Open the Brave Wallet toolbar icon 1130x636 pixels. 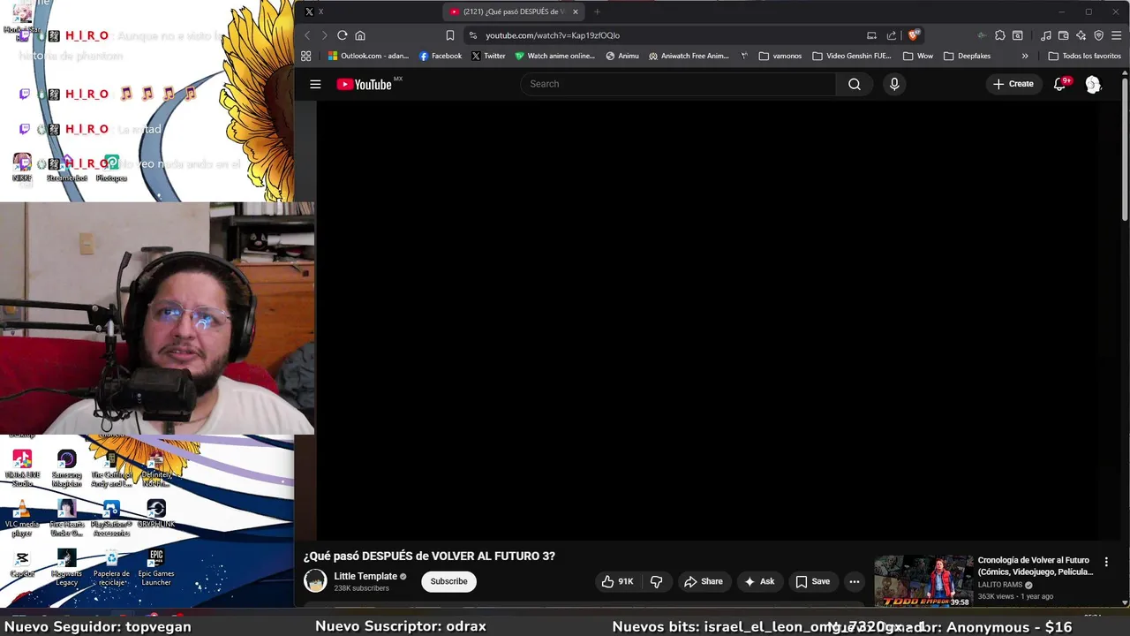pyautogui.click(x=1063, y=35)
